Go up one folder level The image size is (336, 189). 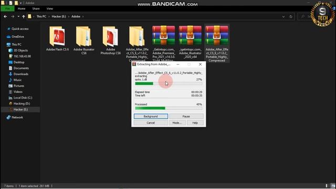tap(23, 16)
